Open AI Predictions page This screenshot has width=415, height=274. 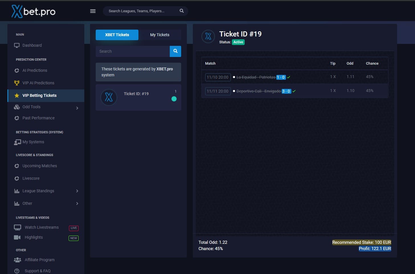(x=35, y=70)
